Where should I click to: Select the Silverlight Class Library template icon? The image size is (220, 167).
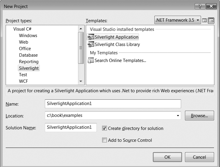(x=91, y=44)
